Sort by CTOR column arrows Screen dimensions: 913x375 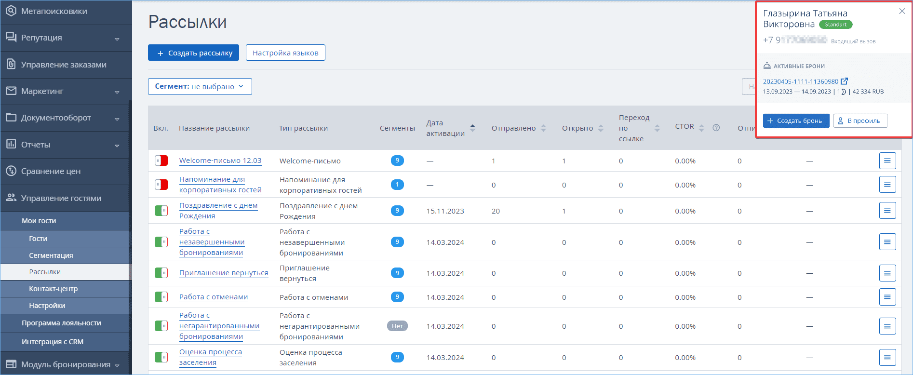(x=701, y=128)
